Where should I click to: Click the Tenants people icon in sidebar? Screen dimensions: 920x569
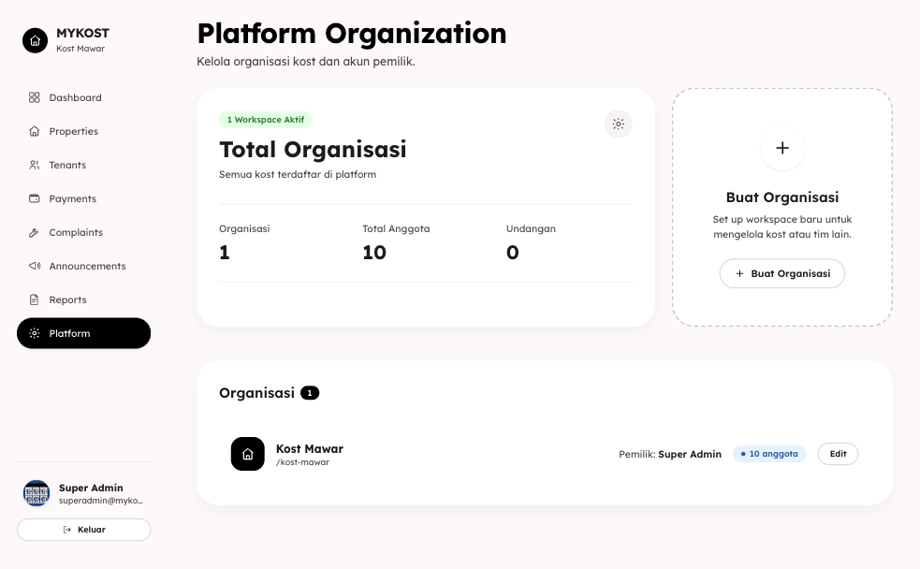pyautogui.click(x=35, y=165)
